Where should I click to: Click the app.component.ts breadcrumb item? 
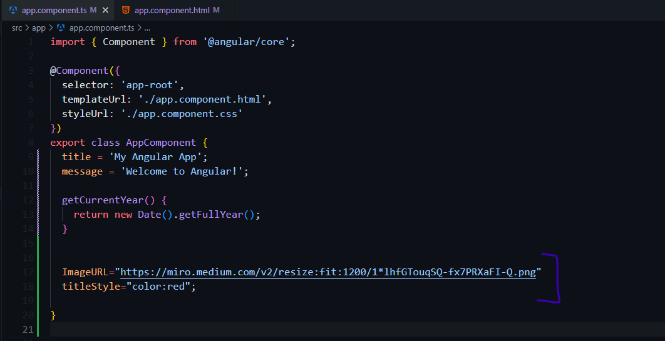pos(102,28)
